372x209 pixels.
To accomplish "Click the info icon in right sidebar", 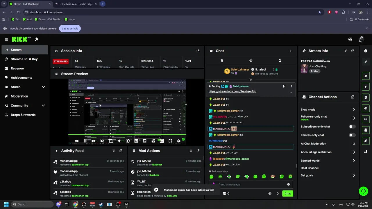I will (x=366, y=51).
